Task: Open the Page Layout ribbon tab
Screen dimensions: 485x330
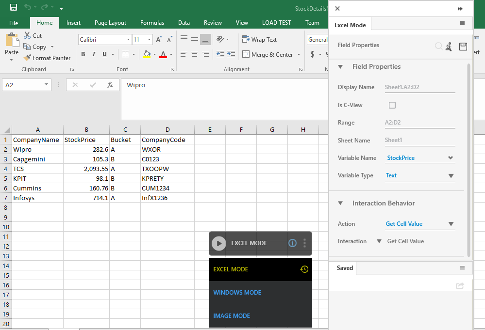Action: (x=110, y=23)
